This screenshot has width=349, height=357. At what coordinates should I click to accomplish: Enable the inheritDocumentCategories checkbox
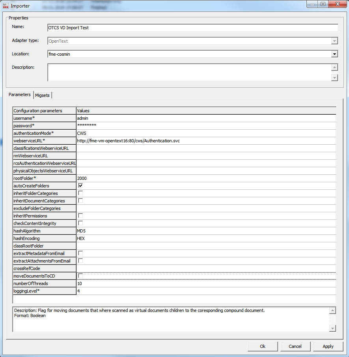80,201
